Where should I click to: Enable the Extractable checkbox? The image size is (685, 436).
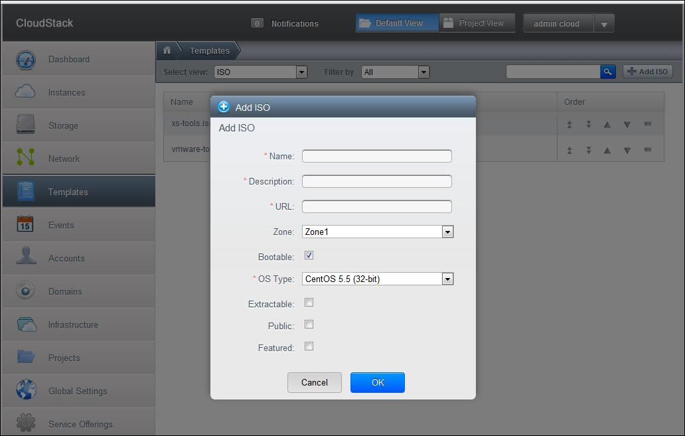[309, 303]
